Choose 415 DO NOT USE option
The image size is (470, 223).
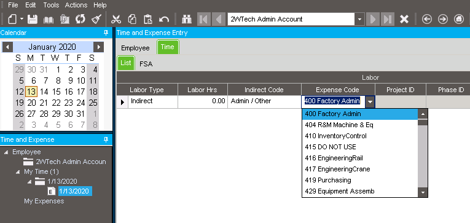359,147
